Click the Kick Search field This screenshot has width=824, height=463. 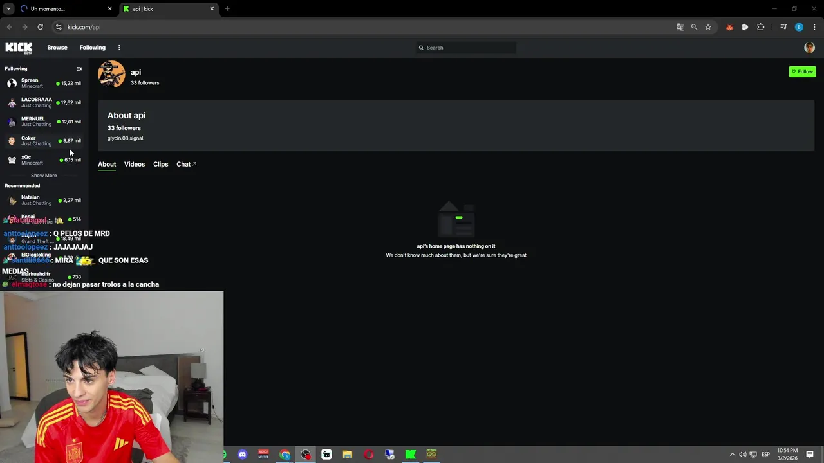[x=465, y=48]
